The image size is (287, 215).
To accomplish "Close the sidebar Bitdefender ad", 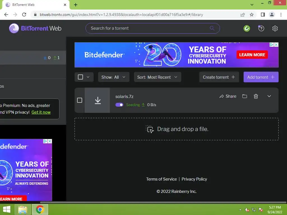I will point(50,141).
